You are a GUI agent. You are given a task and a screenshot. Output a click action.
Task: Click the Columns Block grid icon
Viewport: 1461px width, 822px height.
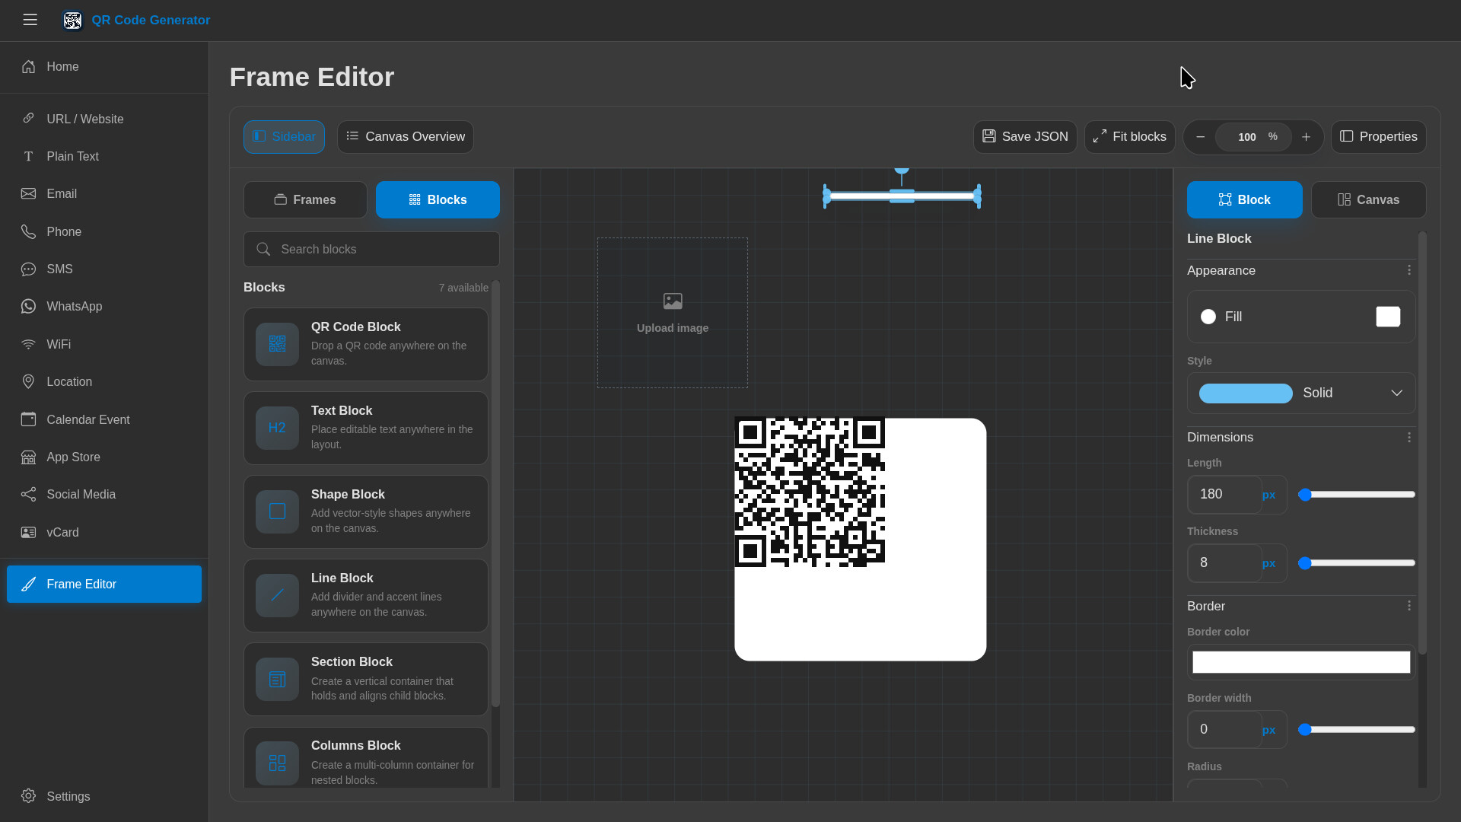pos(277,763)
